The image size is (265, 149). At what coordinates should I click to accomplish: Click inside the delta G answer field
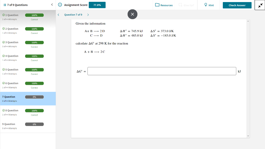(x=161, y=71)
